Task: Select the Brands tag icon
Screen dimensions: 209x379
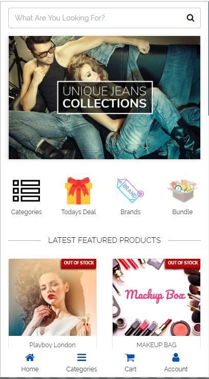Action: coord(131,191)
